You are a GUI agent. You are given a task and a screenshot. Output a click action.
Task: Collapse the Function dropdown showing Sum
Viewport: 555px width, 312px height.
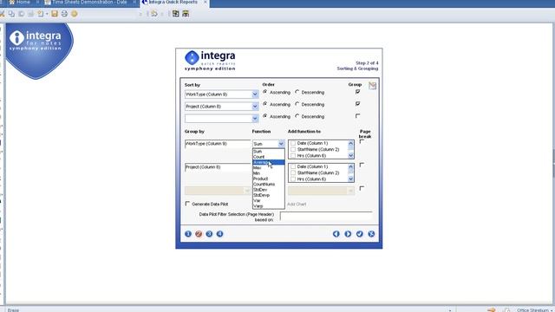pos(281,144)
